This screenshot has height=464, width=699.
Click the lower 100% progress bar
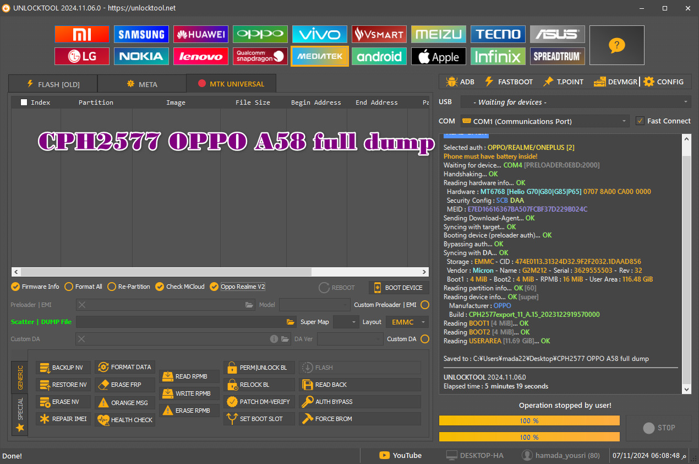point(529,437)
